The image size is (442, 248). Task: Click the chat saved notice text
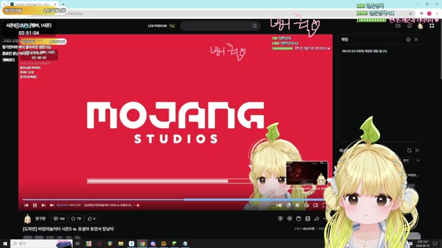[365, 51]
